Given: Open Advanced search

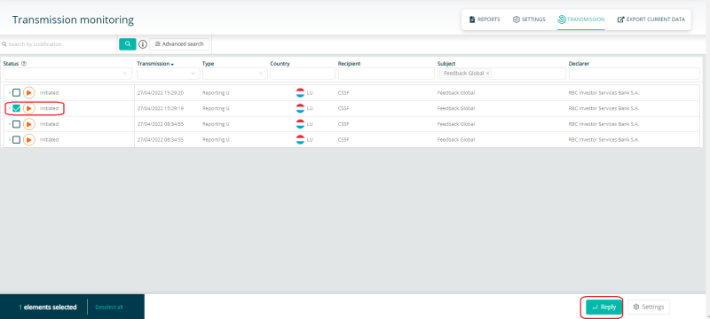Looking at the screenshot, I should [179, 43].
